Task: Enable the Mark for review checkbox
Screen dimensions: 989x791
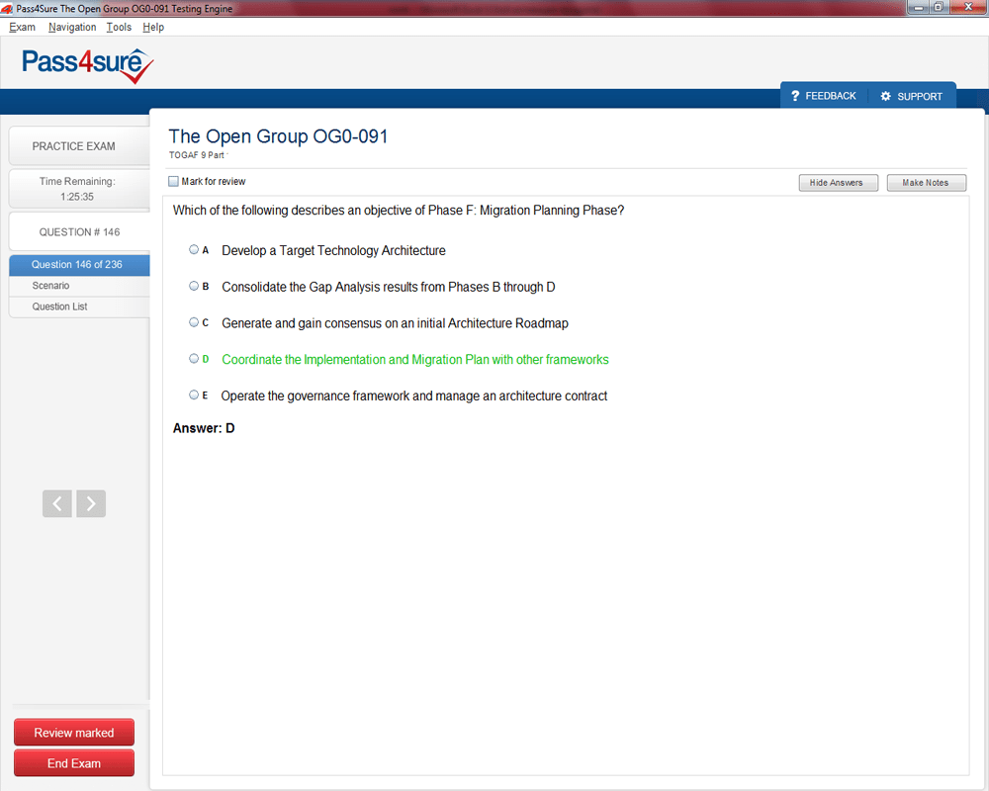Action: pos(174,182)
